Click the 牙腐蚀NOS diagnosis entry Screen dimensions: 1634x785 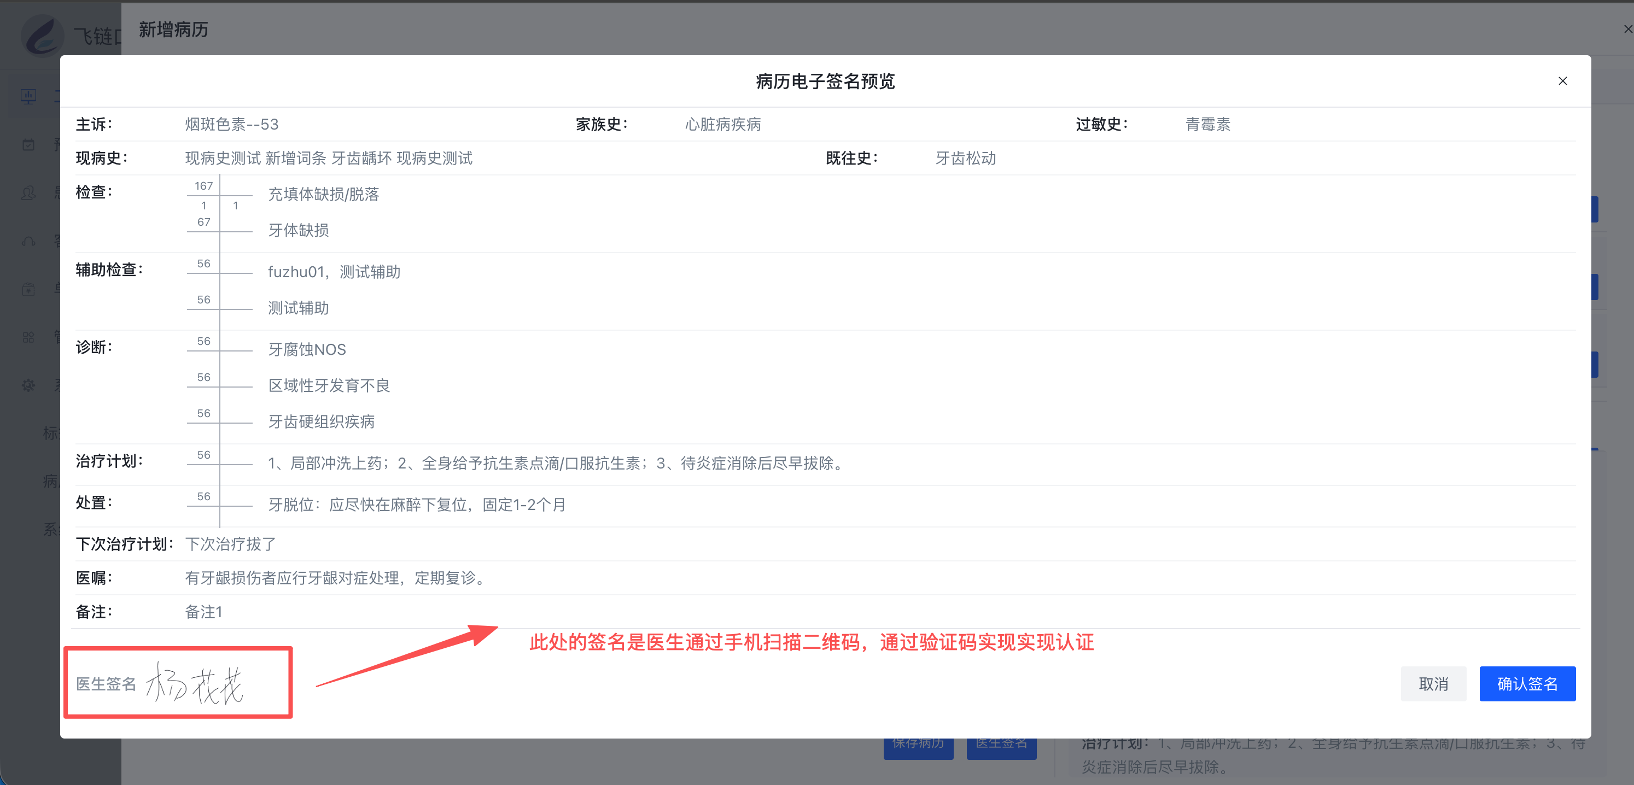(307, 349)
